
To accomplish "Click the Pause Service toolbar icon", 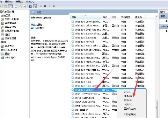I will (x=49, y=6).
